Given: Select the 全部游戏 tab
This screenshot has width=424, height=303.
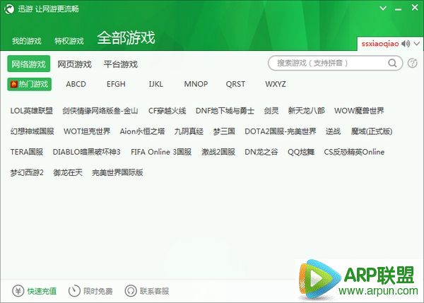Looking at the screenshot, I should click(x=126, y=37).
